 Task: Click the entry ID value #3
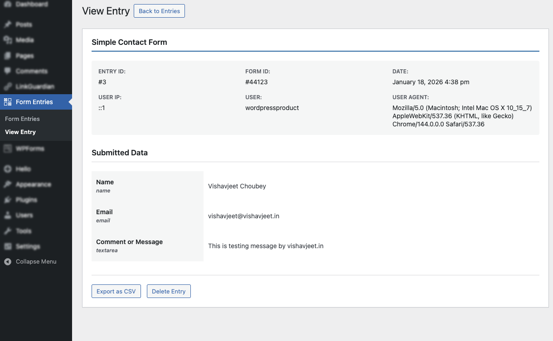tap(102, 82)
